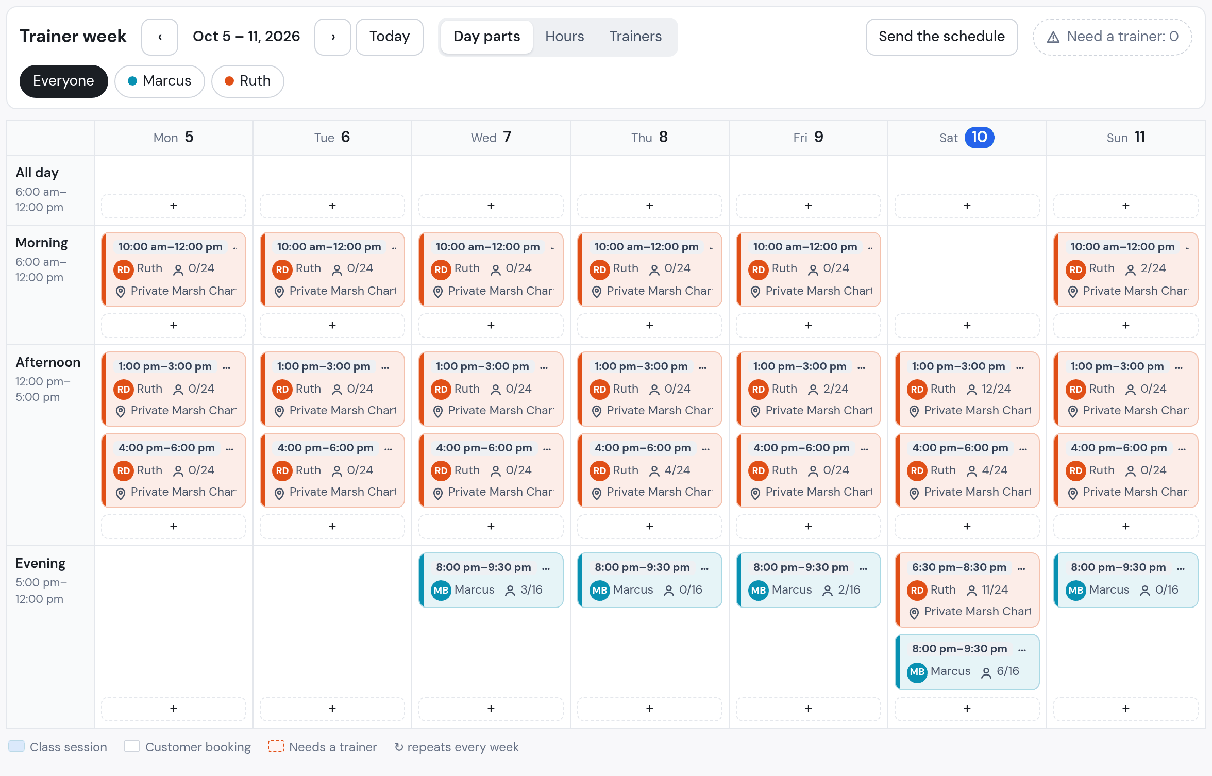Click RD avatar in Saturday 12/24 session

tap(917, 389)
